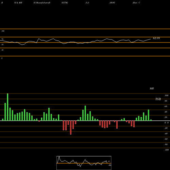The image size is (170, 170).
Task: Click the 60 label on MR right axis
Action: pos(166,106)
